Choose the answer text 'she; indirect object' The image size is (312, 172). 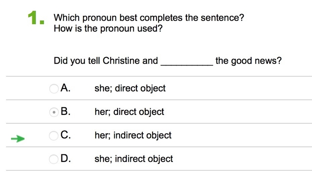click(134, 159)
